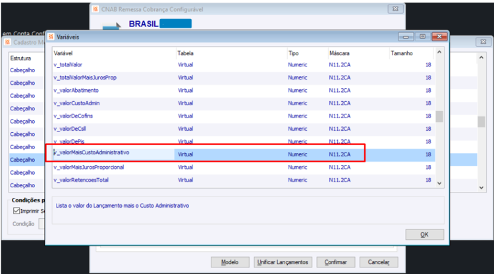Select the v_valorMaisJurosProporcional row
The width and height of the screenshot is (494, 274).
click(x=244, y=167)
